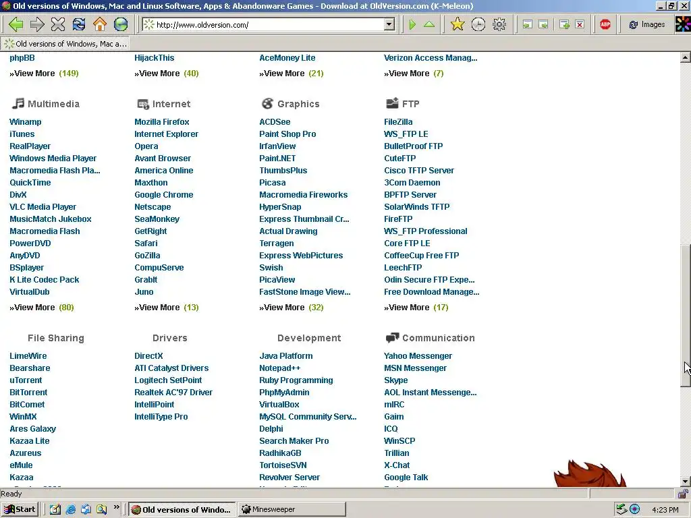Open the Winamp link
Image resolution: width=691 pixels, height=518 pixels.
(26, 122)
